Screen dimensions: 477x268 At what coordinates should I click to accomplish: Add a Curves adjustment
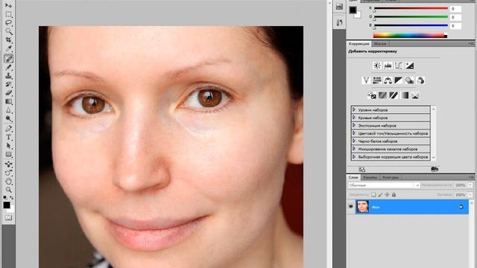click(x=399, y=66)
